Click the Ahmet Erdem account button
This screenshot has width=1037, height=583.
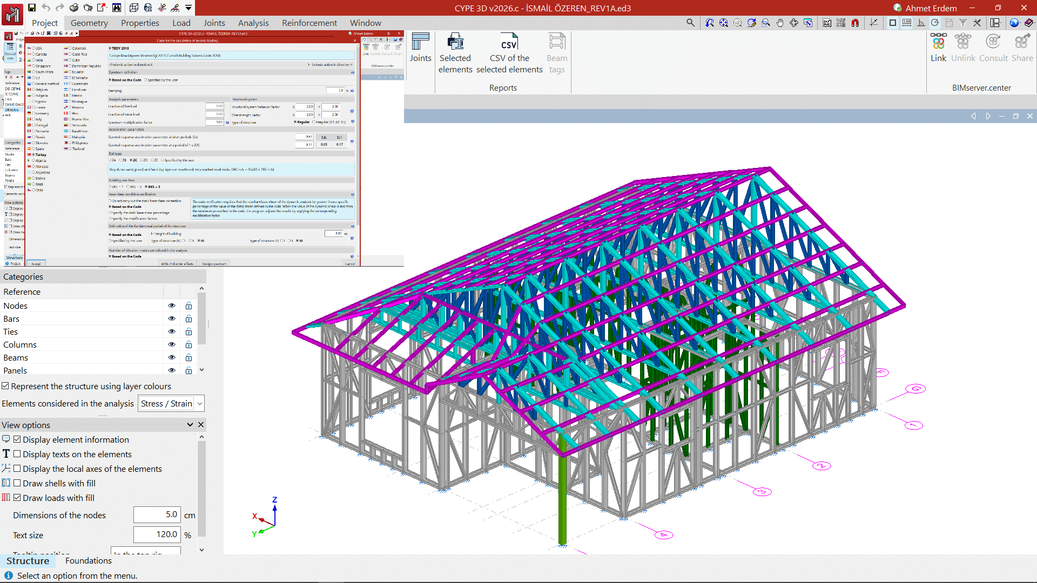(925, 8)
